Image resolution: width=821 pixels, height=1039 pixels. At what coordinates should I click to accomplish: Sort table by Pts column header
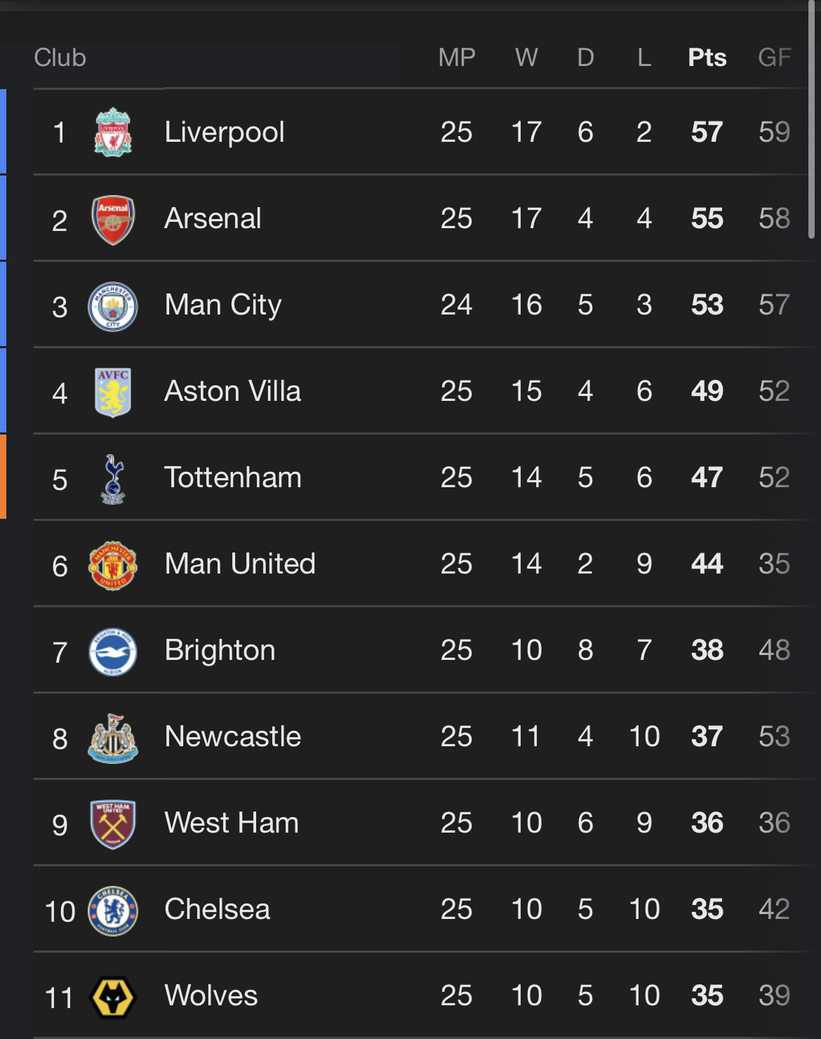(x=707, y=58)
